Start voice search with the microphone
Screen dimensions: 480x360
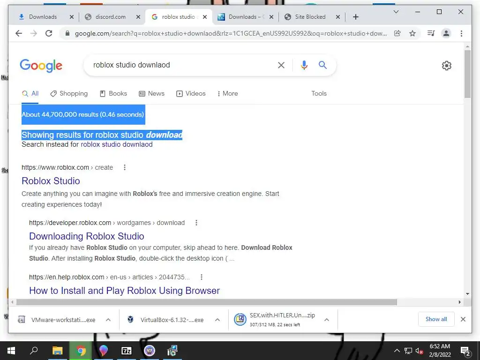pyautogui.click(x=304, y=65)
